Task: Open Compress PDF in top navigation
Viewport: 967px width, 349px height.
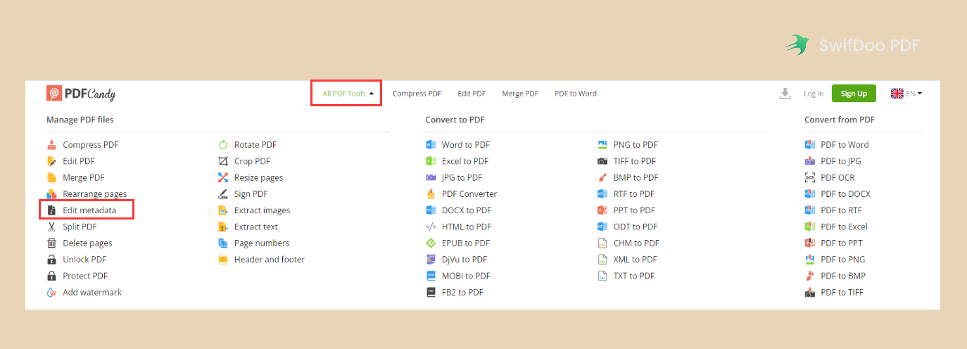Action: (x=417, y=94)
